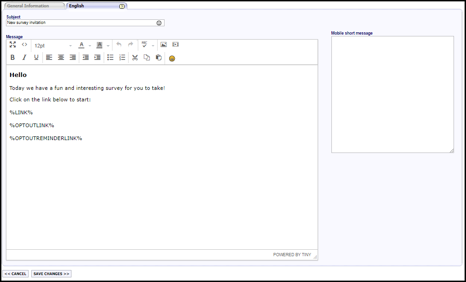Align text right

click(73, 57)
